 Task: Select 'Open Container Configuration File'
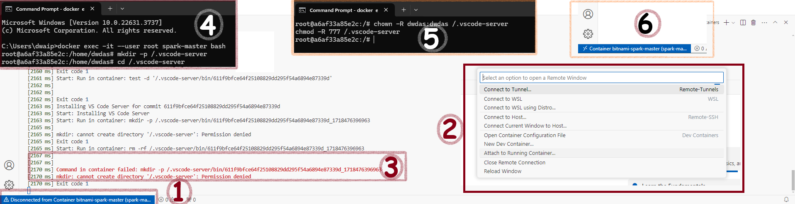coord(601,135)
